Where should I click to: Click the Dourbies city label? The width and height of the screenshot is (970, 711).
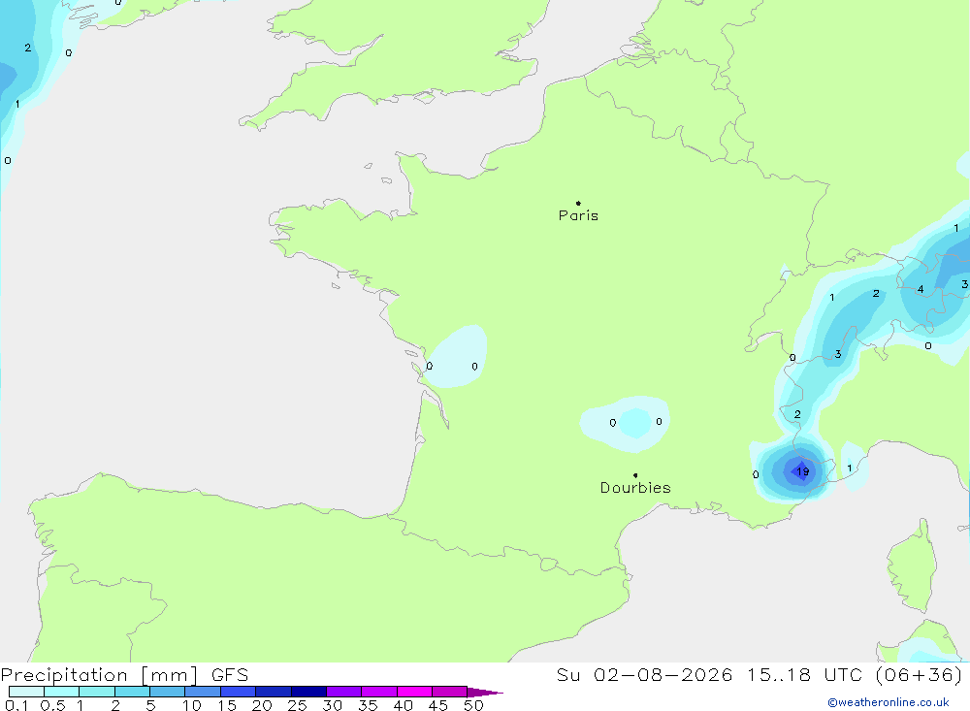coord(635,488)
